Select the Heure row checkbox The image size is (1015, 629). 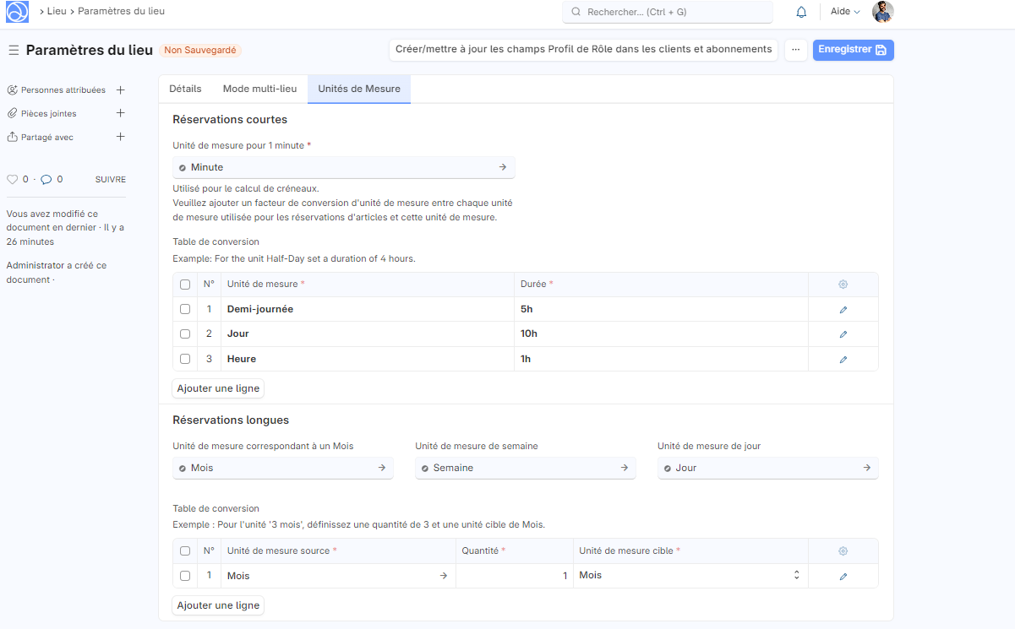185,359
